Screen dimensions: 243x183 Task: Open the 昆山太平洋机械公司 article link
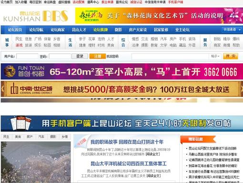[x=129, y=163]
